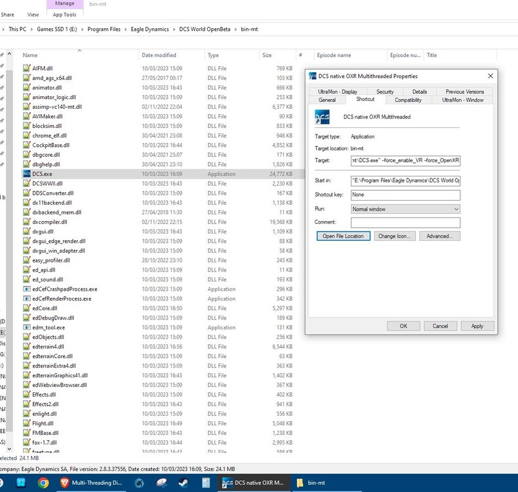Open the Details tab
This screenshot has width=518, height=492.
pyautogui.click(x=420, y=92)
